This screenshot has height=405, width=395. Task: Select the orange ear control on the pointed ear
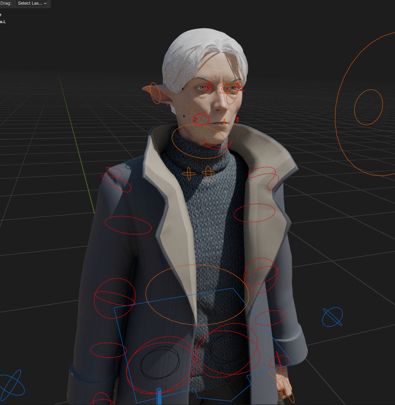[155, 93]
